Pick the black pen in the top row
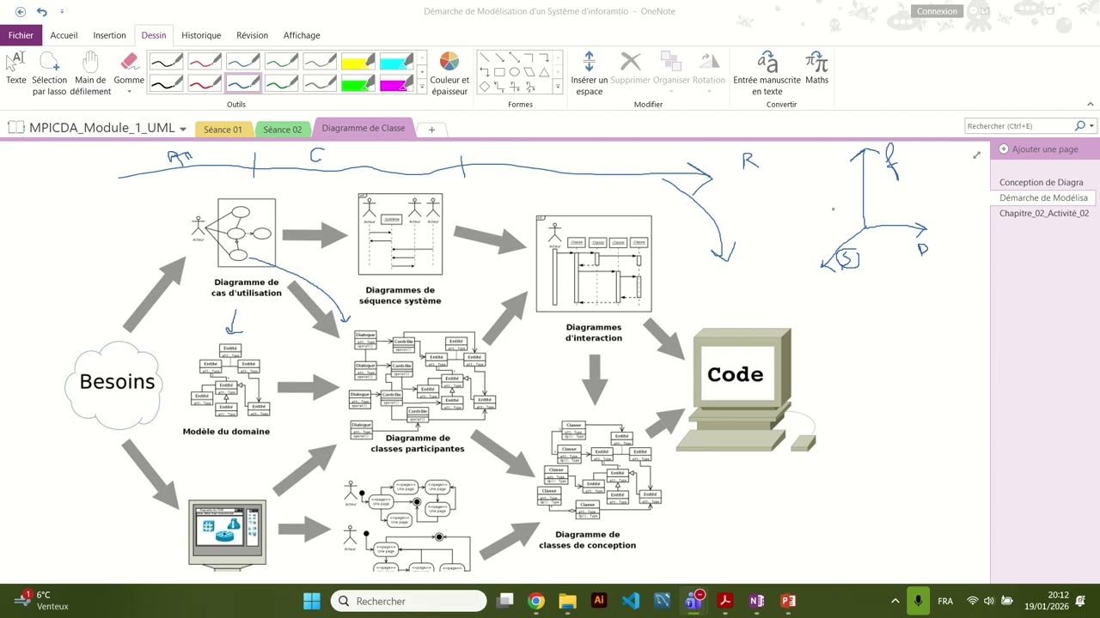 click(167, 61)
